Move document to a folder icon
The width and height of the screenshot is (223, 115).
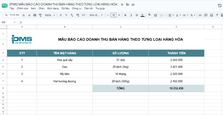(x=128, y=4)
